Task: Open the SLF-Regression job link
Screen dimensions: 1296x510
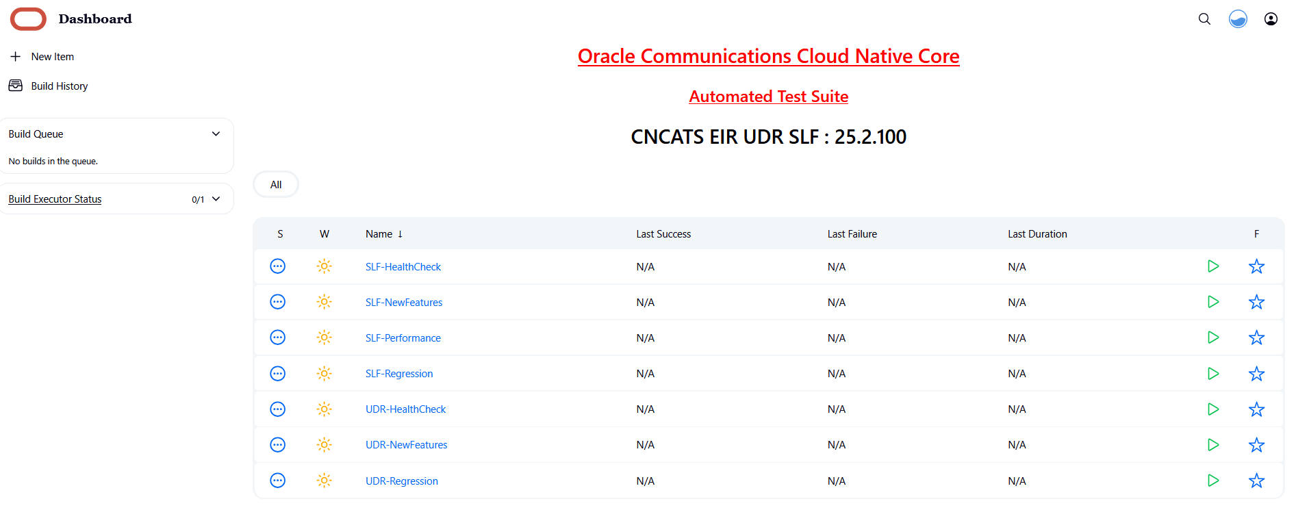Action: point(399,374)
